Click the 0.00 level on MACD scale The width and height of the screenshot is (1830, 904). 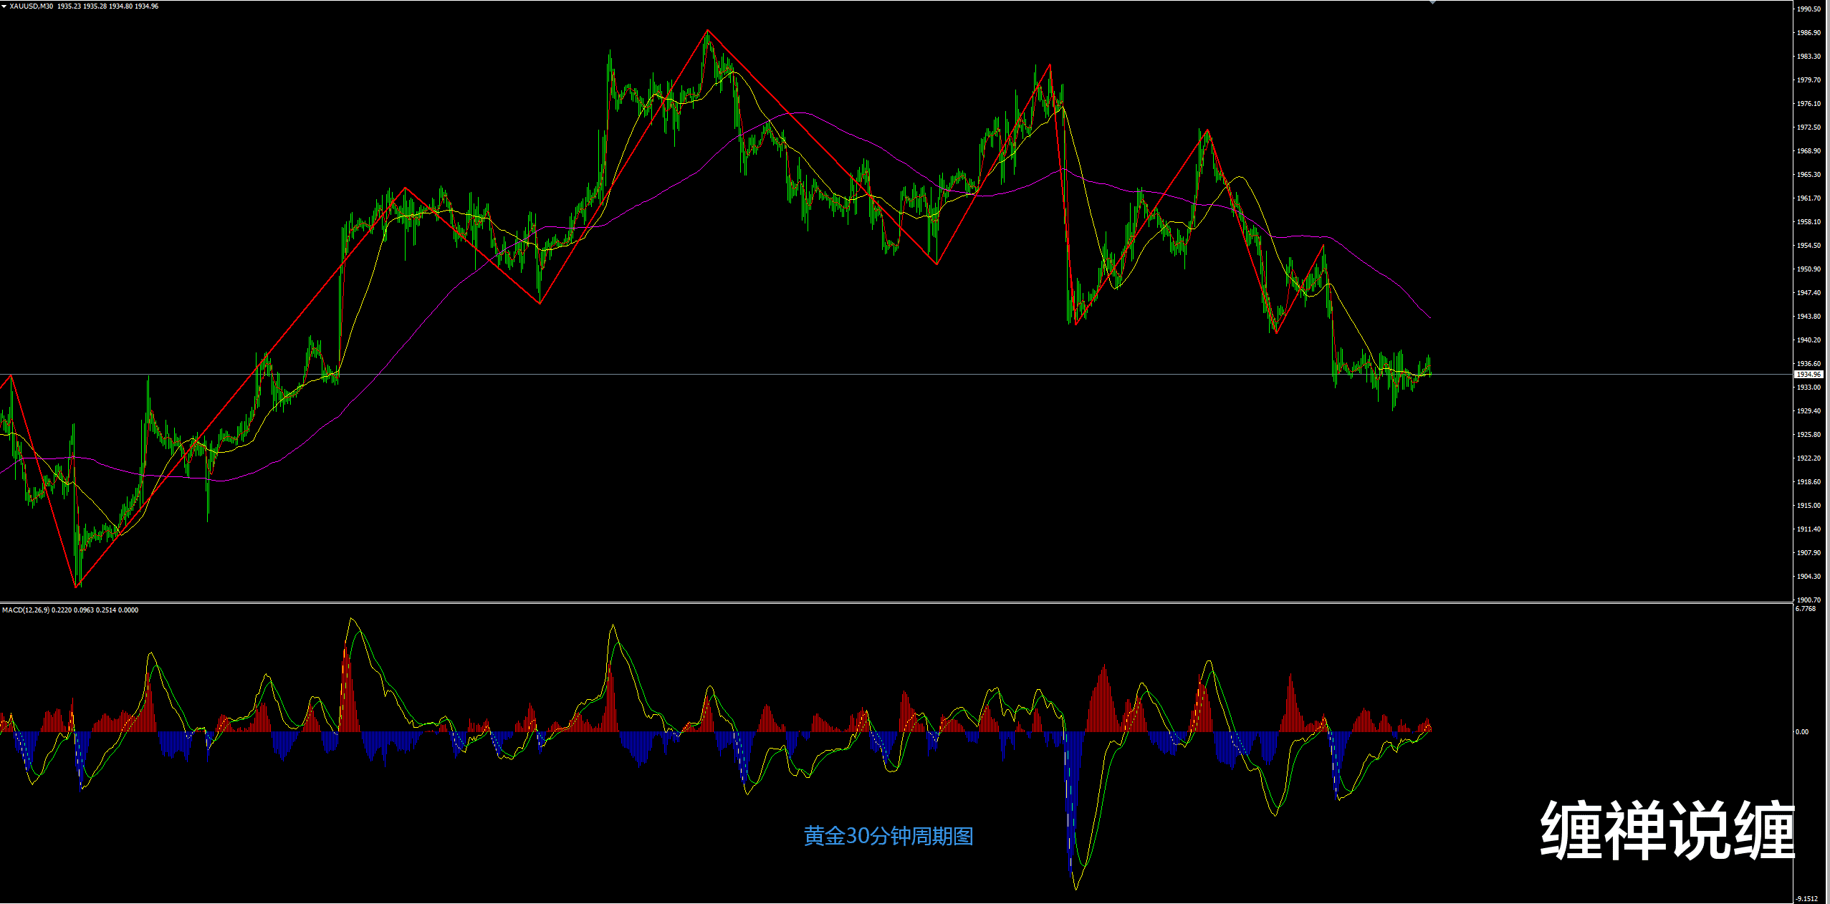(x=1801, y=732)
